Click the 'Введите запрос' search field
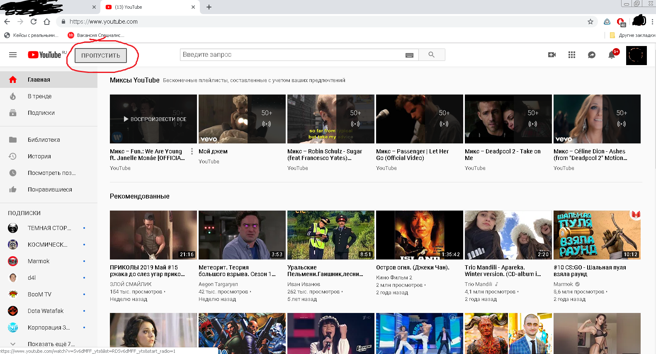 [290, 55]
